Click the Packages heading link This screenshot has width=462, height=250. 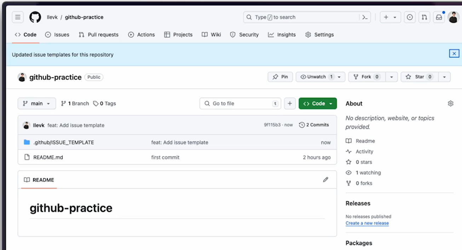tap(359, 243)
